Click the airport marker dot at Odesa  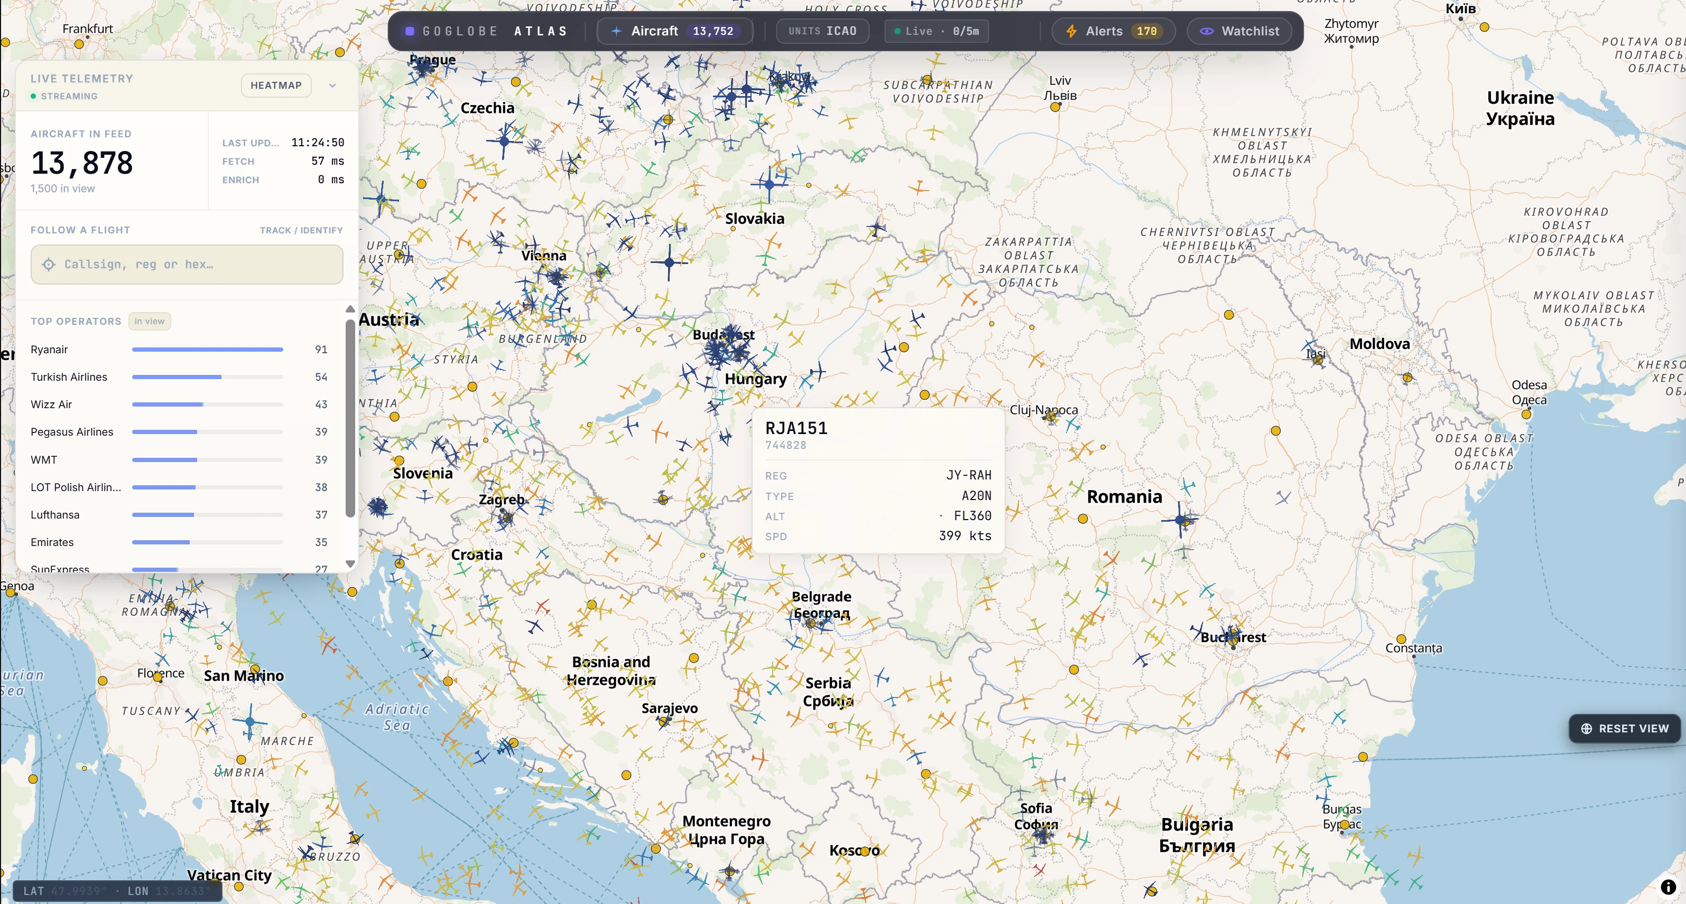[1526, 415]
